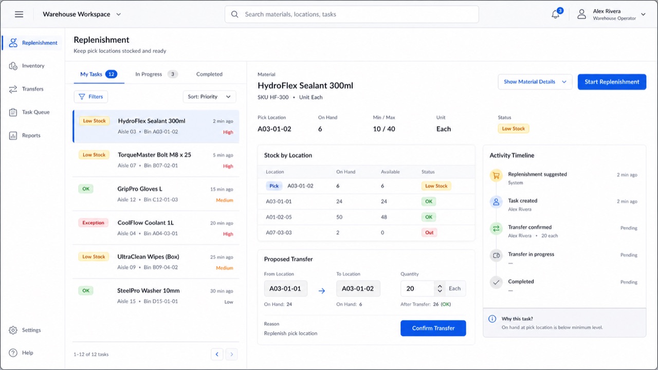Screen dimensions: 658x370
Task: Click From Location A03-01-01 field
Action: (x=286, y=289)
